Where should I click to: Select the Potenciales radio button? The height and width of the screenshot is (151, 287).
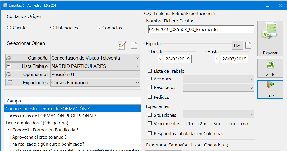(x=52, y=28)
